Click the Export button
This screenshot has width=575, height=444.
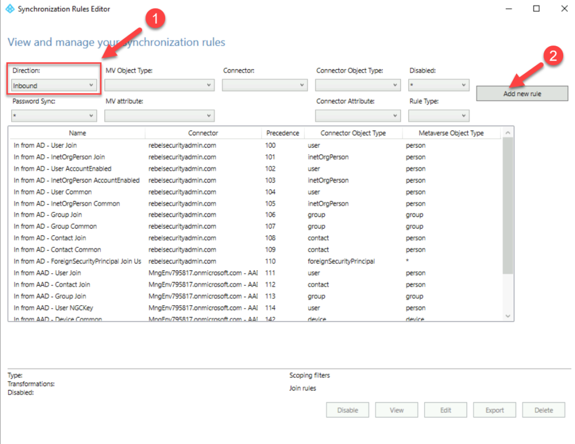tap(494, 410)
